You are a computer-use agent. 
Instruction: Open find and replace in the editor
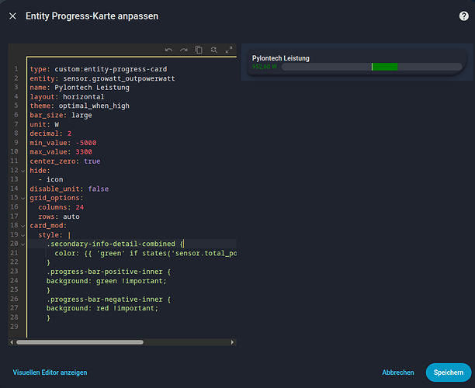[214, 50]
